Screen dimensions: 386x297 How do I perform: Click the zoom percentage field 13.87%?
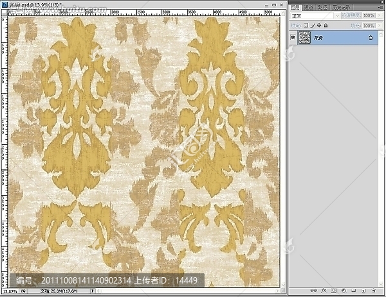[10, 291]
